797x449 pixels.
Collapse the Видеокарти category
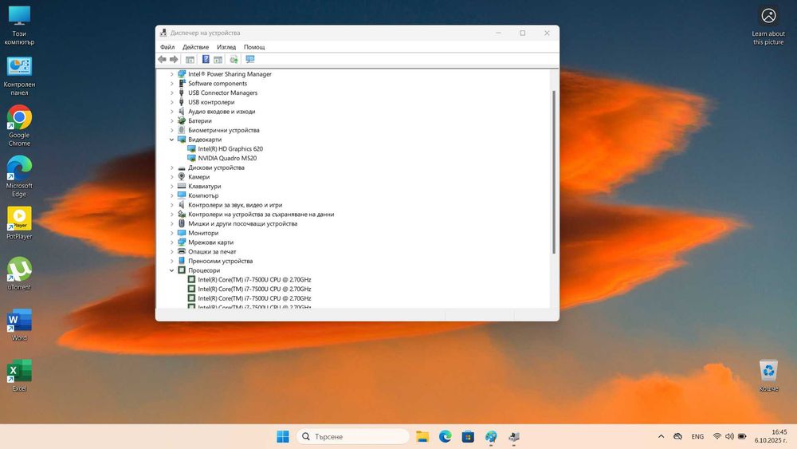[171, 140]
